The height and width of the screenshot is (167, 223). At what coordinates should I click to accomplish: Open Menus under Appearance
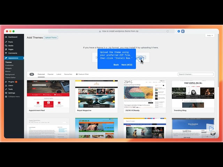[x=8, y=71]
